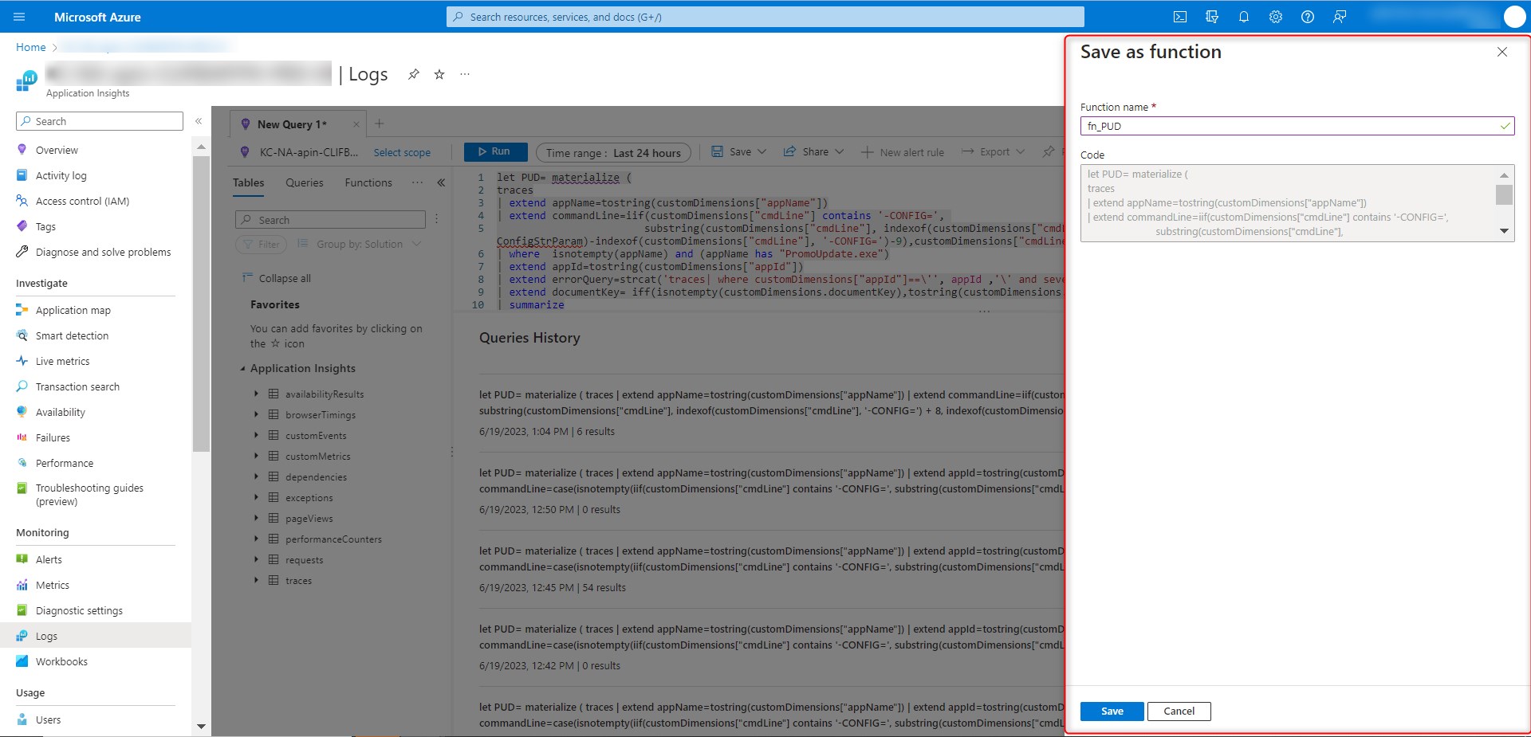Click into the Function name field
The height and width of the screenshot is (737, 1531).
click(x=1297, y=126)
